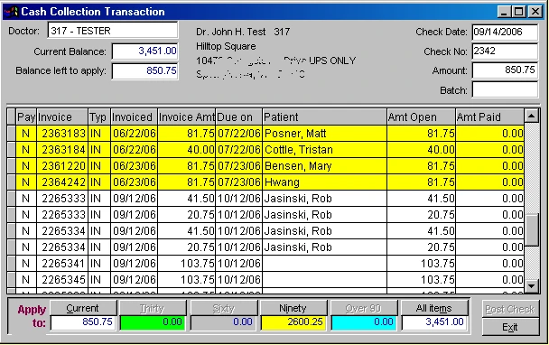Click the invoice list scrollbar thumb
Image resolution: width=549 pixels, height=345 pixels.
pos(532,229)
